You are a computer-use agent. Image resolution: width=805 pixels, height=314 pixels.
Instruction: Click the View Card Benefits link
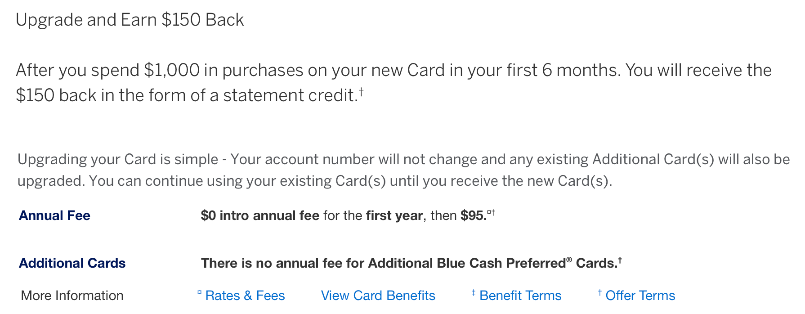tap(378, 296)
